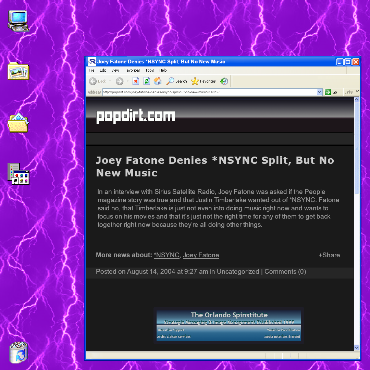The height and width of the screenshot is (370, 370).
Task: Click the Orlando Spinstitute banner ad
Action: click(229, 325)
